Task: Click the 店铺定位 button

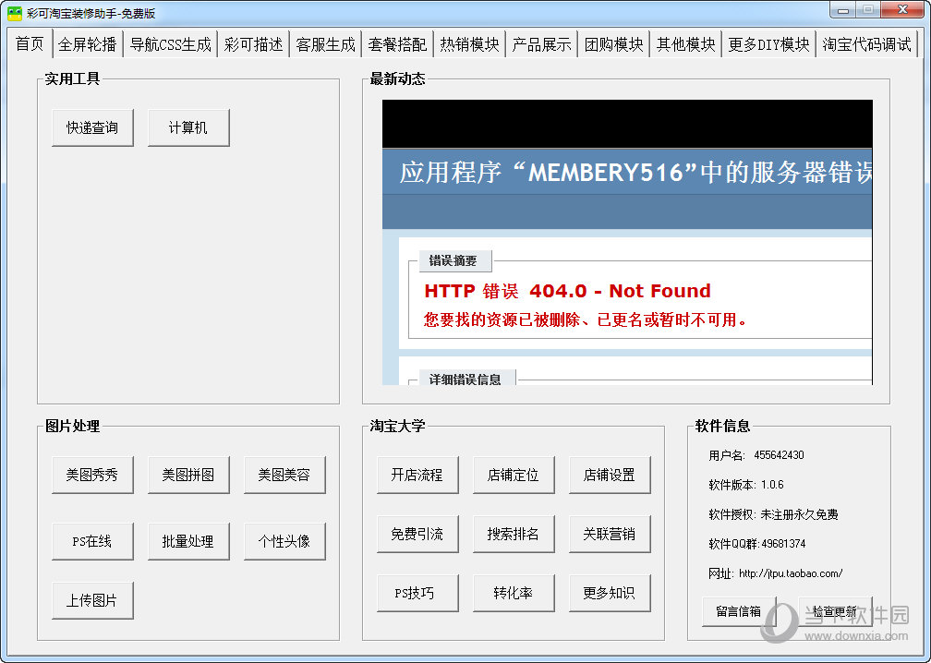Action: [514, 475]
